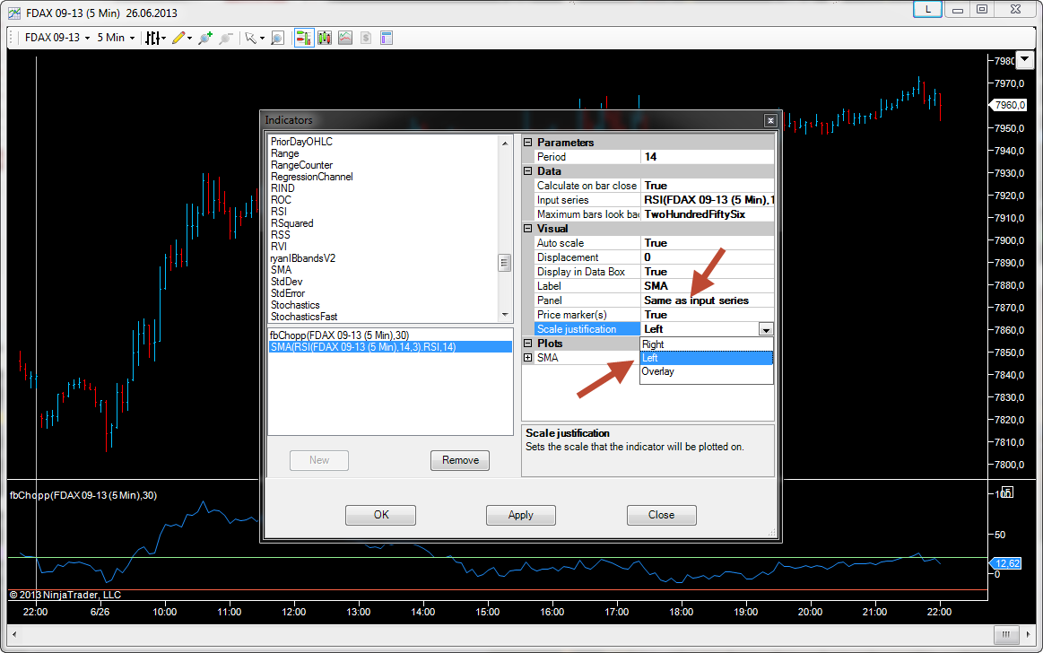Toggle the Chart Trader icon

(x=304, y=38)
